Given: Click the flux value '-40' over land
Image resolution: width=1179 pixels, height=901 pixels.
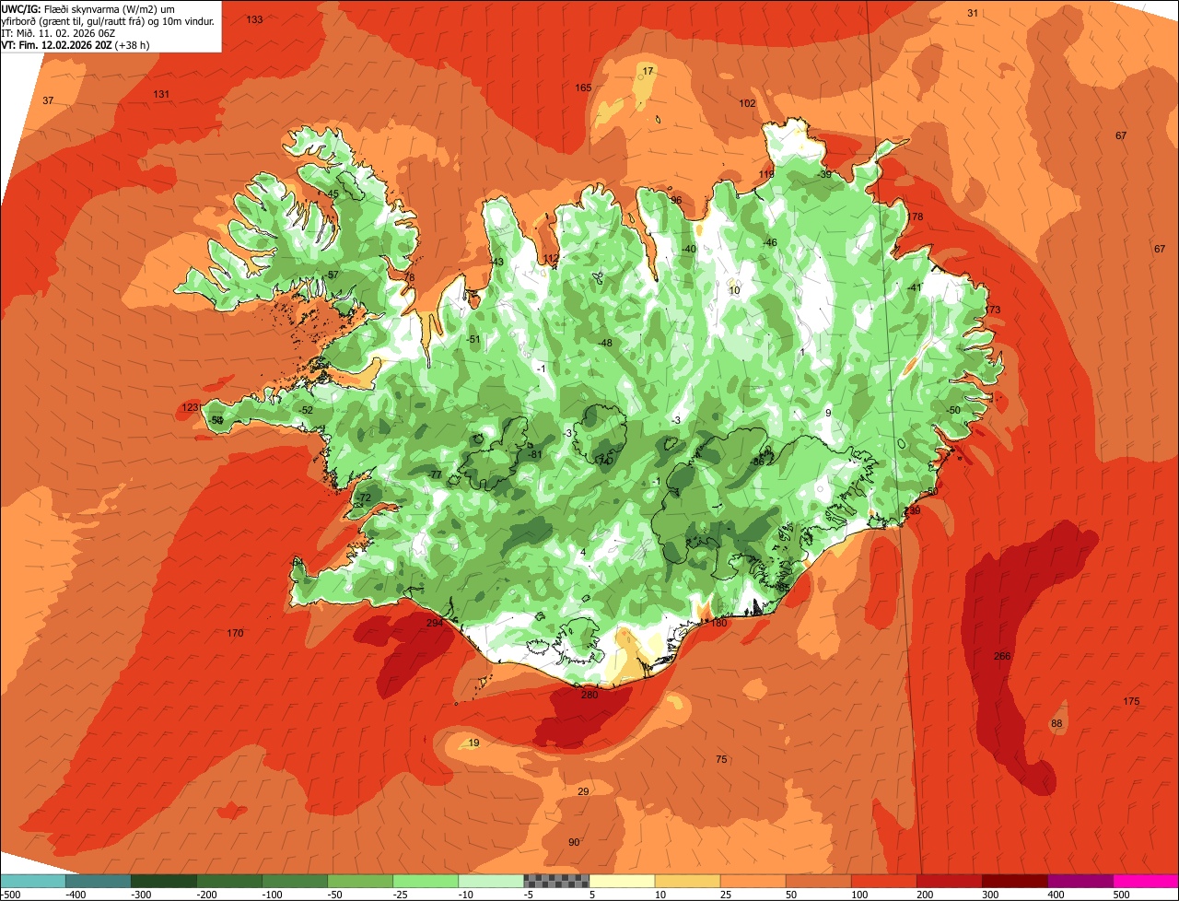Looking at the screenshot, I should [x=688, y=249].
